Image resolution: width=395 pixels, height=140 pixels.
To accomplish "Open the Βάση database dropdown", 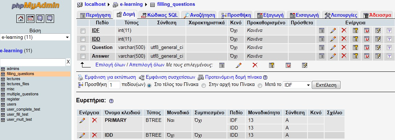I will coord(35,37).
